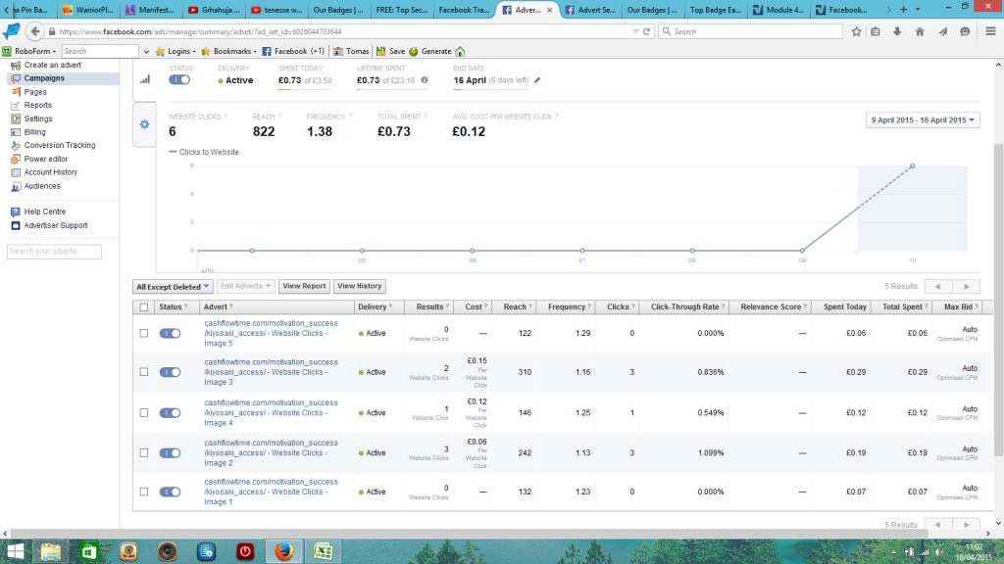
Task: Switch to the Module 4... browser tab
Action: point(778,10)
